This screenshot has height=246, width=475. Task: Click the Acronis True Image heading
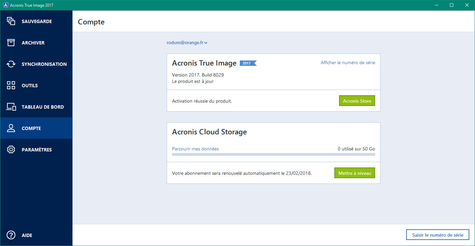[x=204, y=63]
